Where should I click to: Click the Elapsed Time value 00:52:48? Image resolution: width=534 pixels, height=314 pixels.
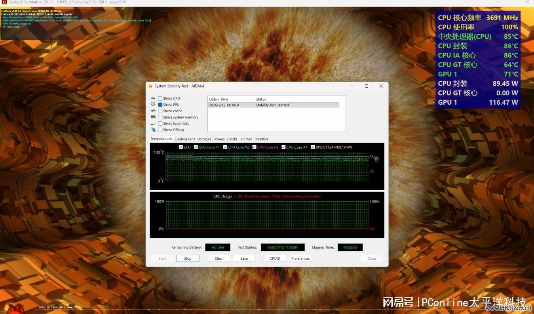pos(350,247)
